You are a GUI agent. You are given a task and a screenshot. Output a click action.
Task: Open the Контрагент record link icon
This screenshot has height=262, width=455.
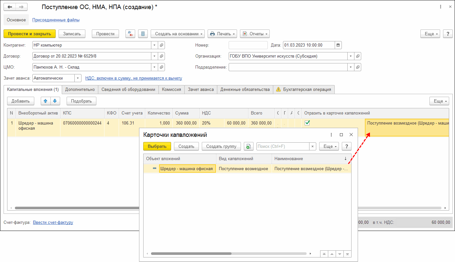[162, 45]
